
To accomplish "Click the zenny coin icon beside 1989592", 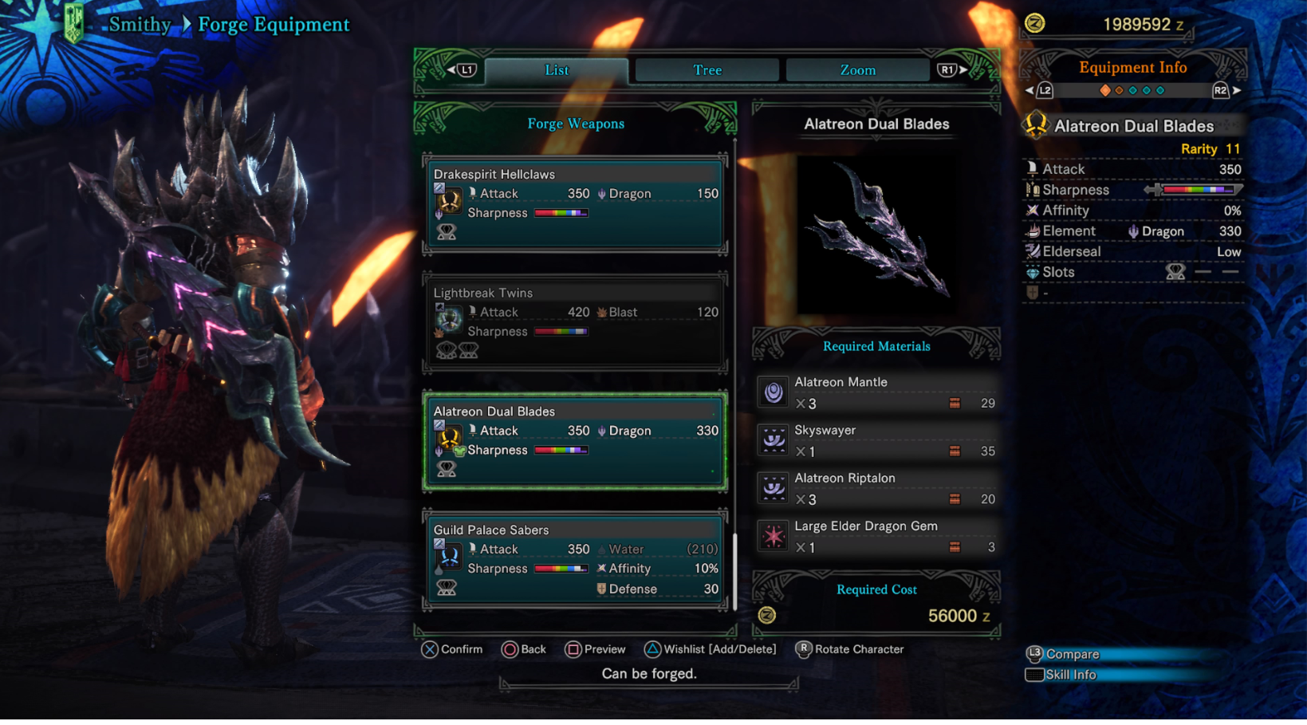I will (1034, 24).
